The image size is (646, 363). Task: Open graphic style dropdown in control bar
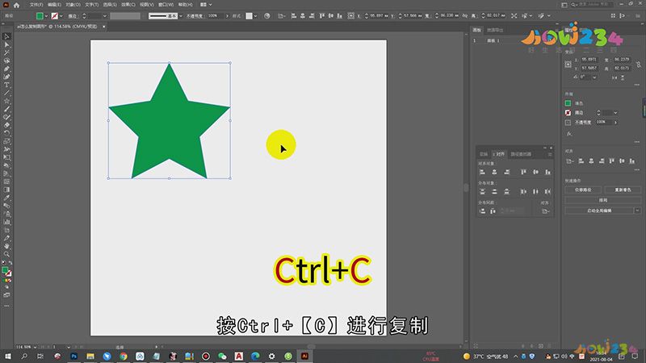pos(255,16)
